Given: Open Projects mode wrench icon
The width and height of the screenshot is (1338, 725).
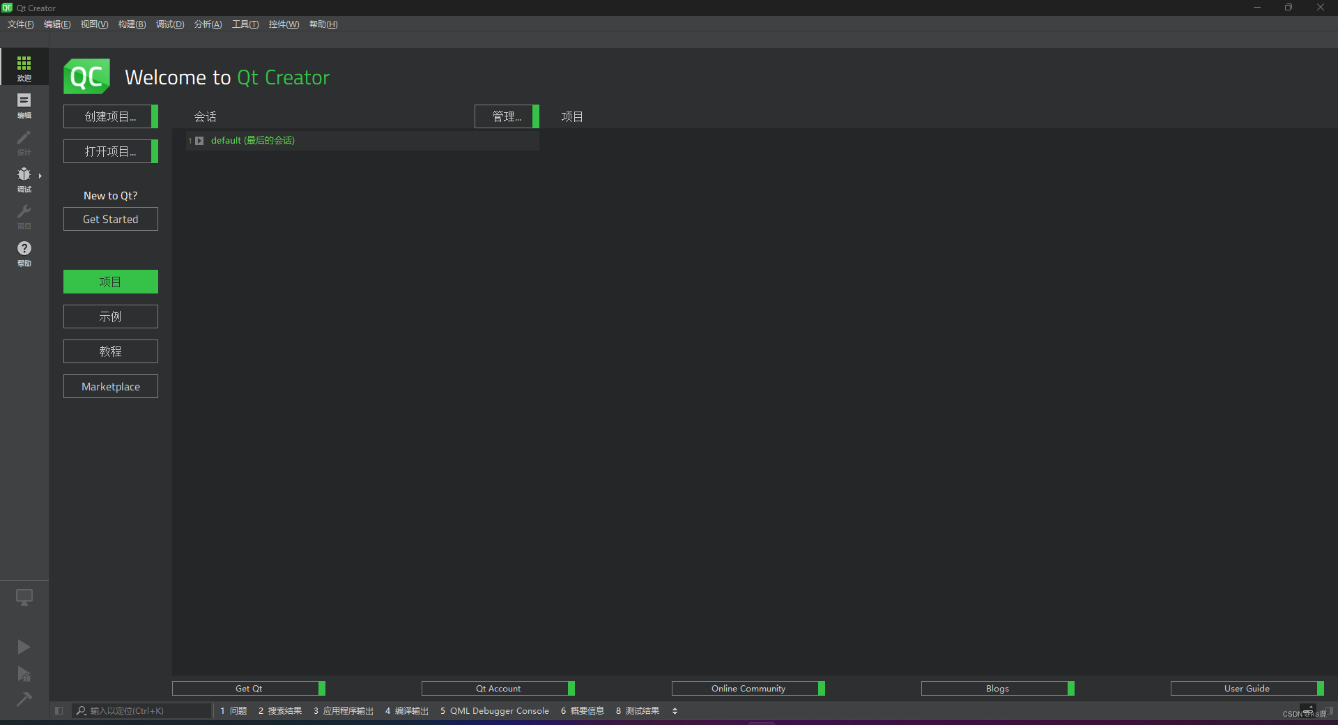Looking at the screenshot, I should 24,215.
